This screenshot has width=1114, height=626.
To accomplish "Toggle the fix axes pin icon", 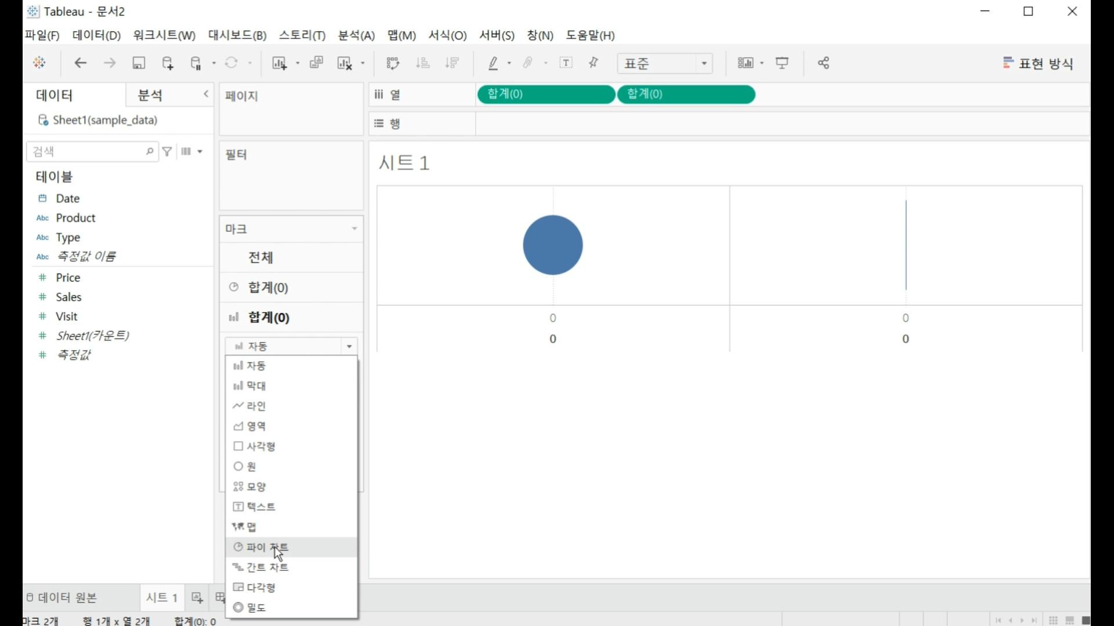I will point(594,63).
